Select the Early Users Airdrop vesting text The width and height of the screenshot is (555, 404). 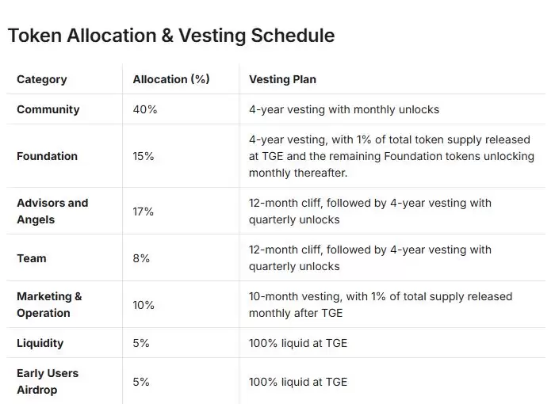click(298, 381)
